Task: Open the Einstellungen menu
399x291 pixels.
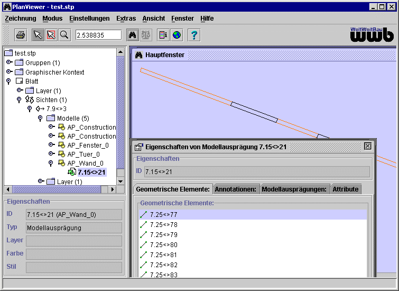Action: click(x=89, y=19)
